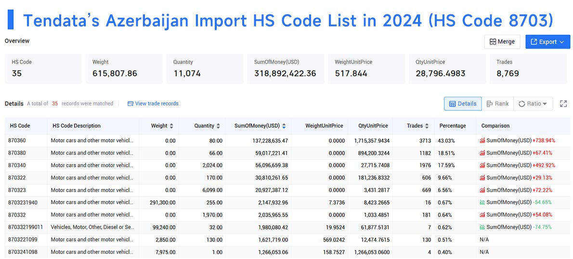The height and width of the screenshot is (259, 573).
Task: Open the Export dropdown
Action: click(x=547, y=42)
